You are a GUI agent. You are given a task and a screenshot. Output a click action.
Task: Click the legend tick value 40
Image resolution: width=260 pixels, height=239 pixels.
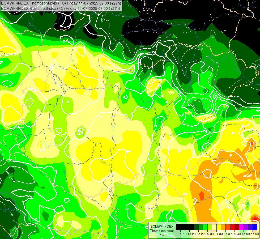[x=239, y=234]
